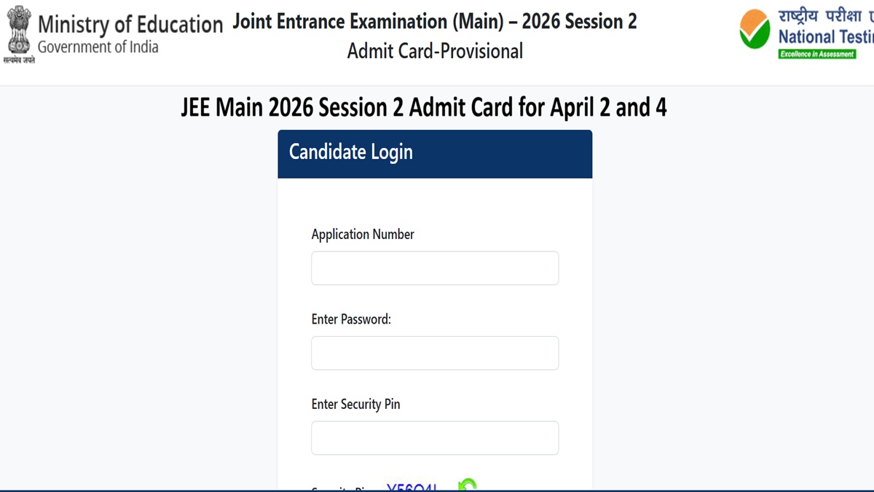The width and height of the screenshot is (874, 492).
Task: Click the Ministry of Education heading
Action: [130, 24]
